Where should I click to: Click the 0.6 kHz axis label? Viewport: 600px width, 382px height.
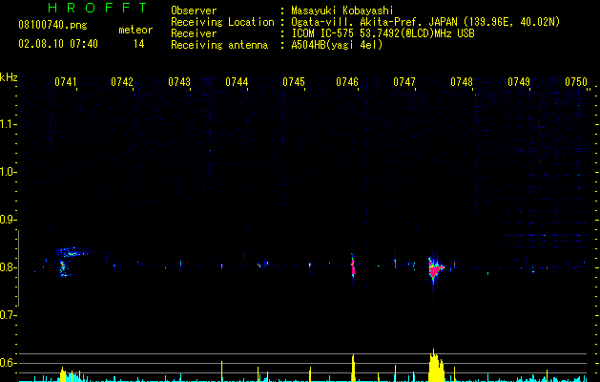click(x=8, y=363)
